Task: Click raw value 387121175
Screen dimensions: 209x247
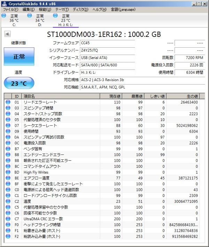Action: [188, 178]
